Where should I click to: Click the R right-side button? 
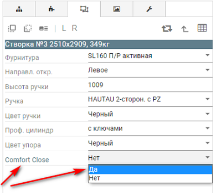(x=74, y=28)
